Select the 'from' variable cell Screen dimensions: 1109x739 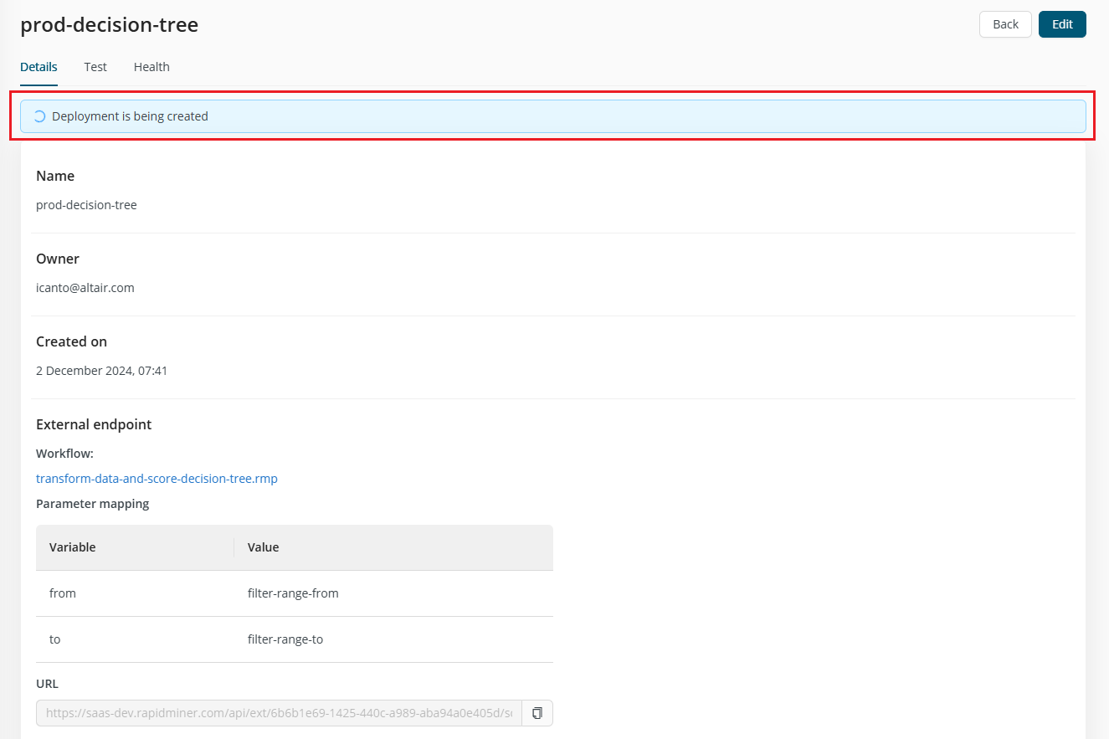click(x=135, y=593)
